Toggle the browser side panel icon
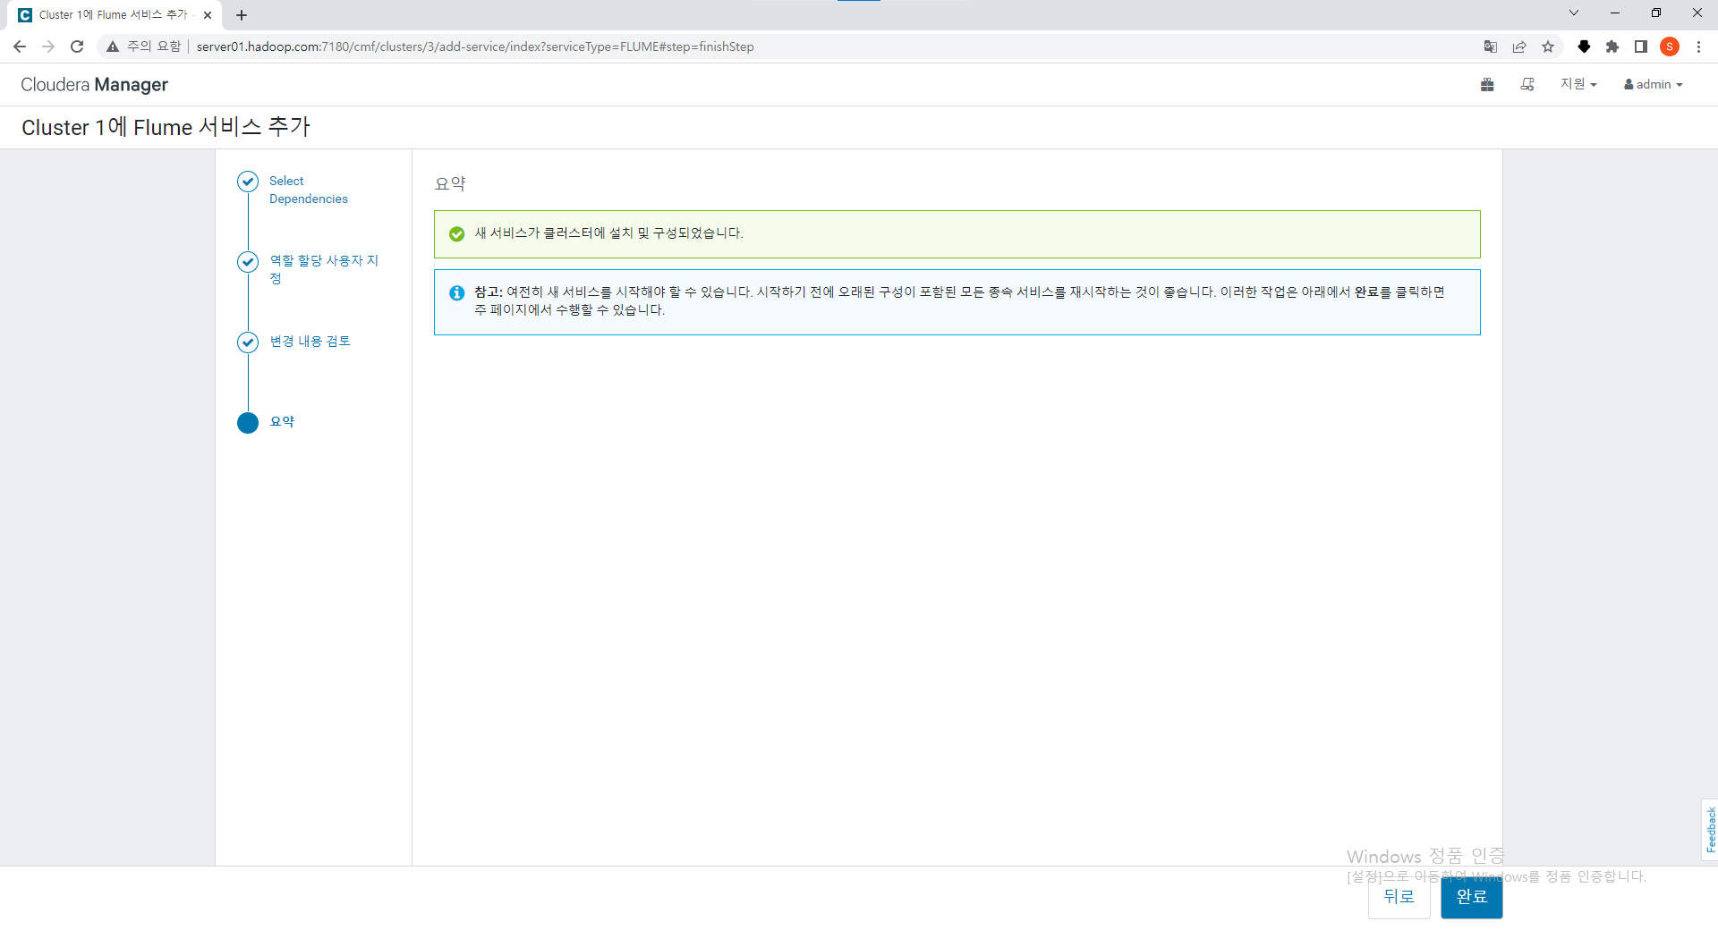The image size is (1718, 930). (x=1641, y=46)
